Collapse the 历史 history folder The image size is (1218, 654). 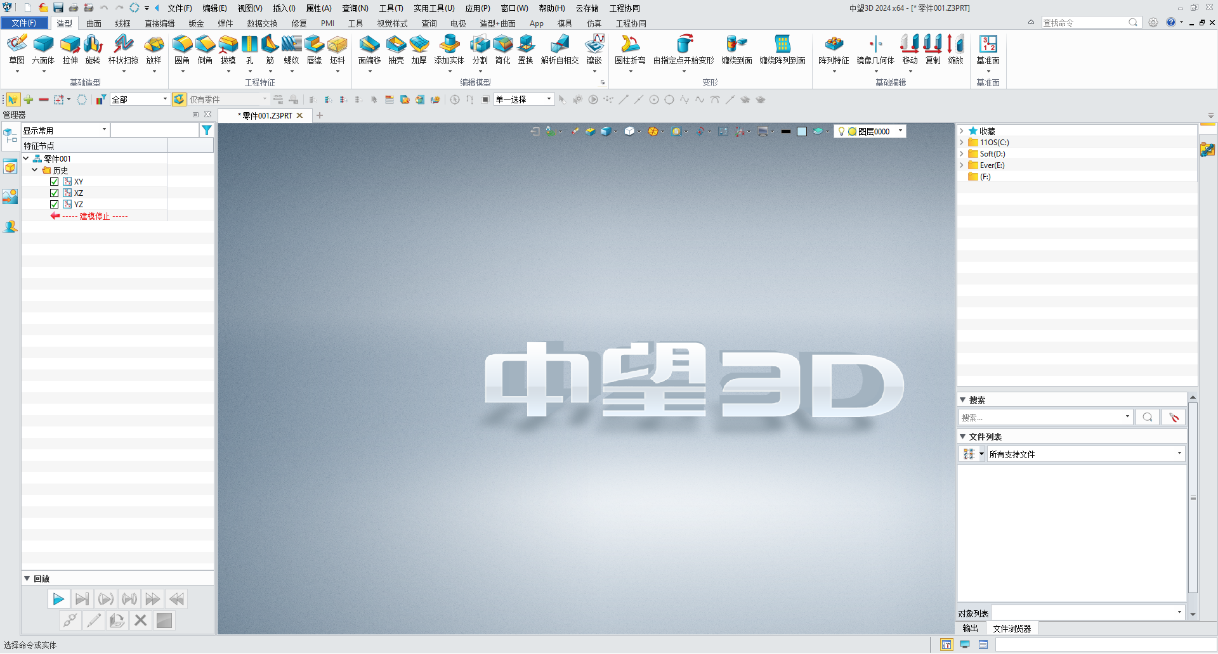tap(35, 170)
